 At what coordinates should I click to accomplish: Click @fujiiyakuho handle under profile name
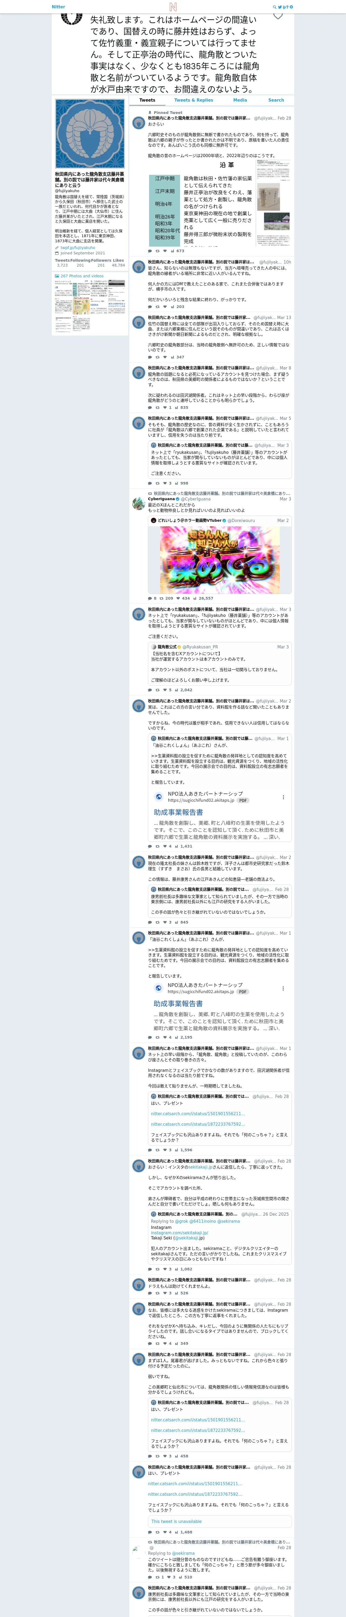click(67, 191)
